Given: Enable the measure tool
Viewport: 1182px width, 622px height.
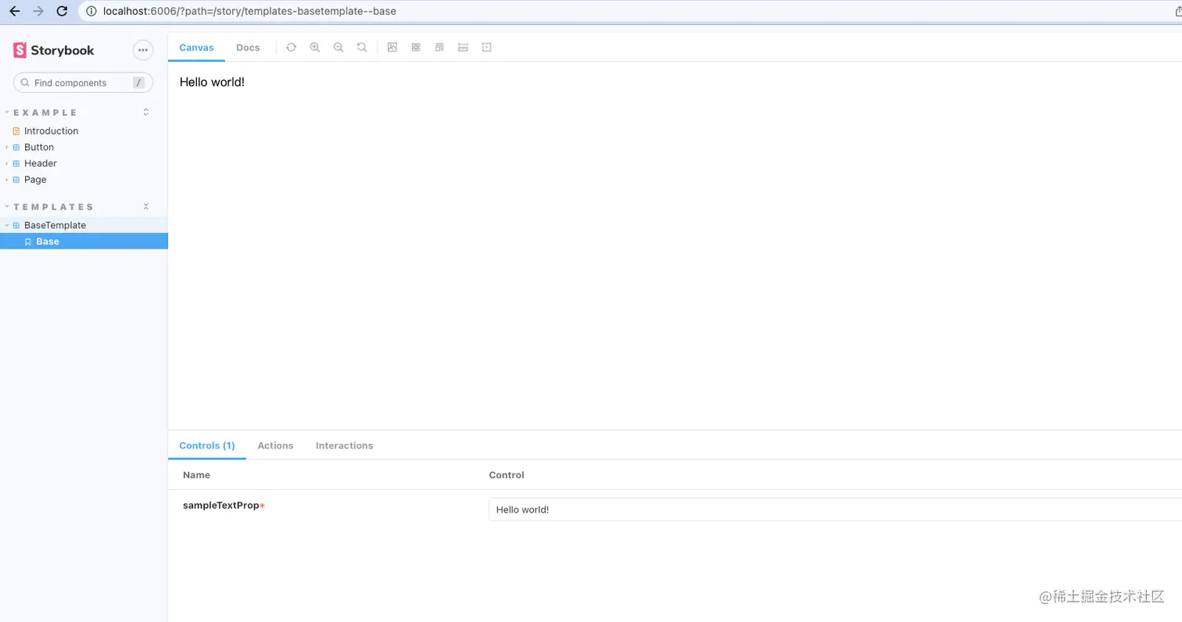Looking at the screenshot, I should coord(463,47).
